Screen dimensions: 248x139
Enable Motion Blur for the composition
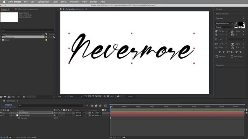click(x=100, y=105)
